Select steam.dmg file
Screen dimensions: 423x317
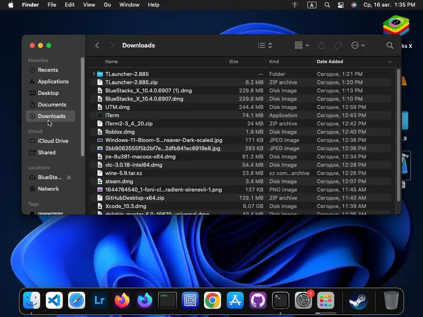click(x=241, y=182)
